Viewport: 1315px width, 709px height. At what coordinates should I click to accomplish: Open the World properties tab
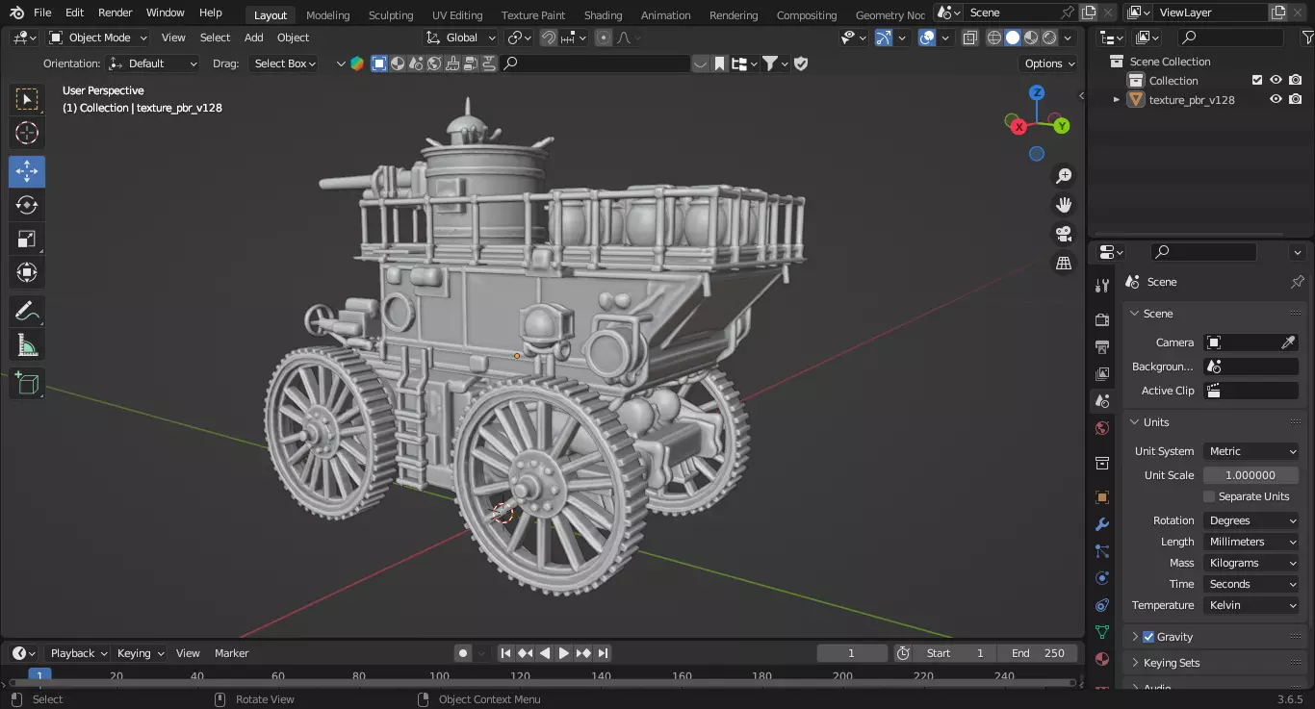tap(1102, 428)
